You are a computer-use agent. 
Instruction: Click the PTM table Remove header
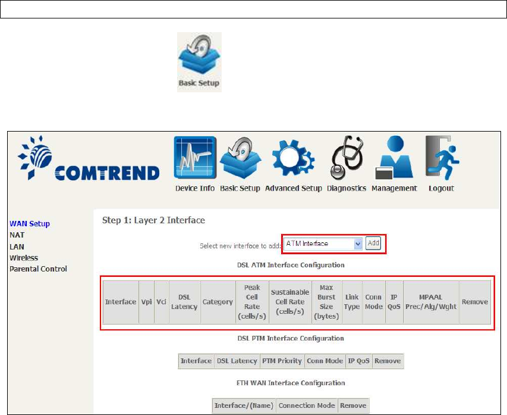pyautogui.click(x=388, y=361)
